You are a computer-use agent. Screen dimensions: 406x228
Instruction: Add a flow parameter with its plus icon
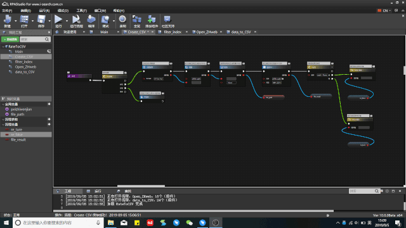49,119
